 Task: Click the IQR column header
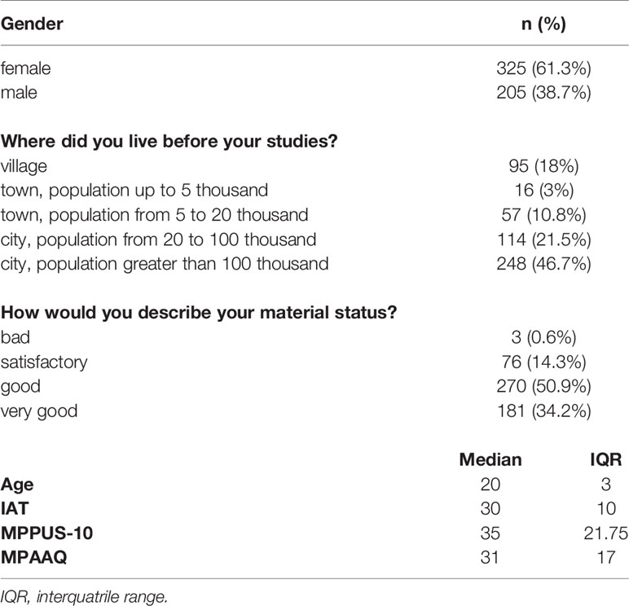pos(605,459)
